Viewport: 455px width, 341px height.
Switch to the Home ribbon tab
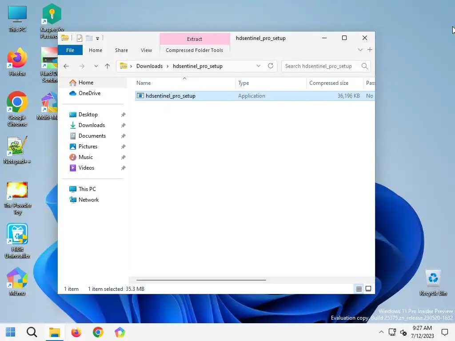coord(96,50)
